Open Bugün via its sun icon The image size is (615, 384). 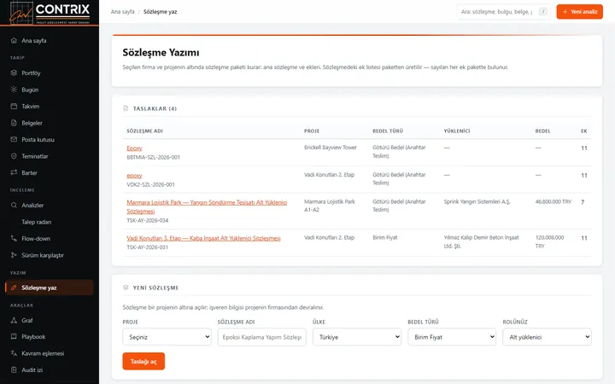click(x=14, y=90)
